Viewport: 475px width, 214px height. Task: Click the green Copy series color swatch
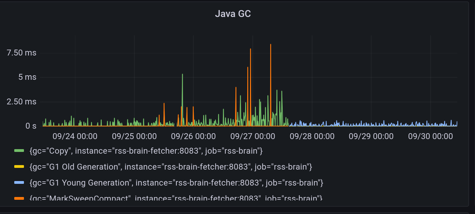[19, 151]
